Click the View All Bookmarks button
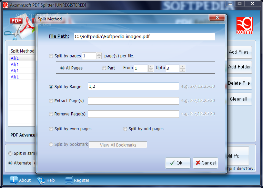 [x=118, y=145]
